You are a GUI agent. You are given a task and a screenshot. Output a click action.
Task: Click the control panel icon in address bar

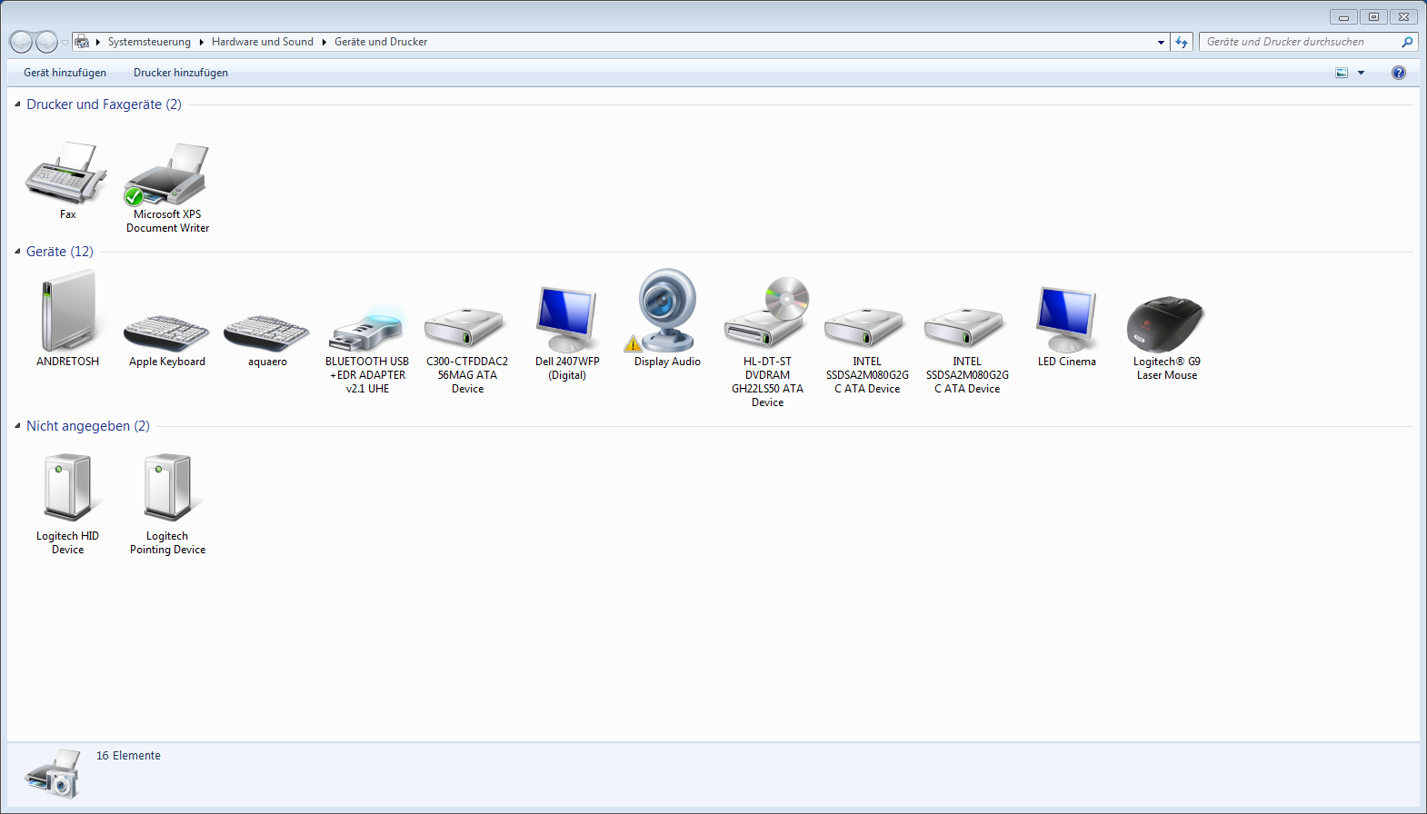point(82,42)
